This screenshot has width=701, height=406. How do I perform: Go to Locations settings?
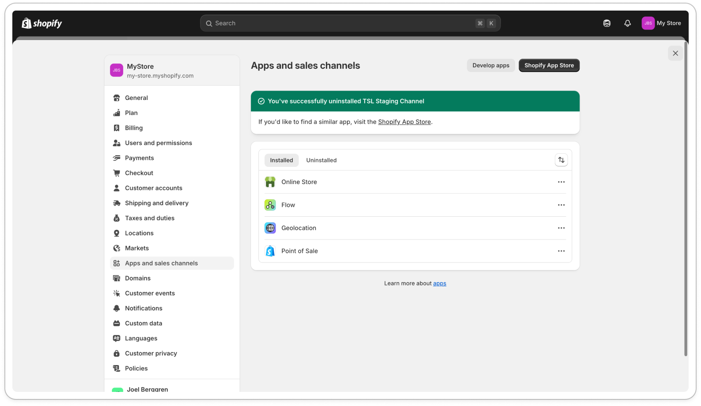pos(172,233)
